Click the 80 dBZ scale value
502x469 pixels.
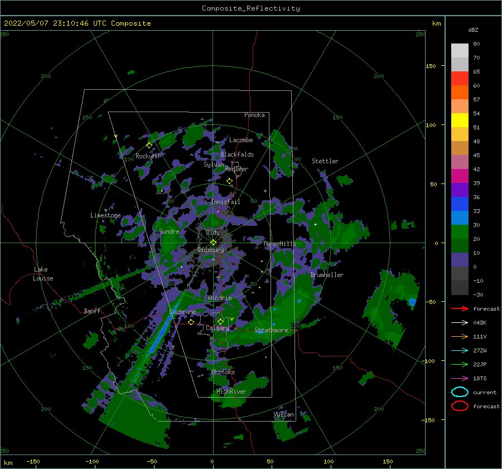point(476,44)
